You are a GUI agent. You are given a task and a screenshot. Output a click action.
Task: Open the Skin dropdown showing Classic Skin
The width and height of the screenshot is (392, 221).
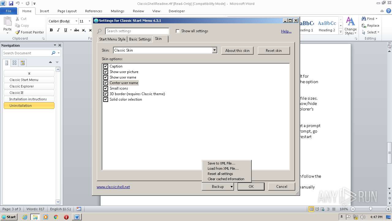(214, 50)
